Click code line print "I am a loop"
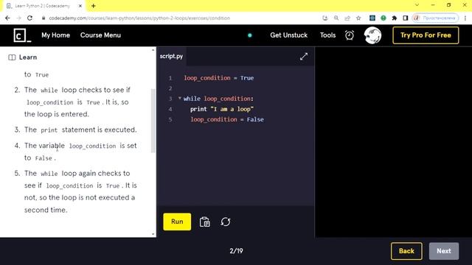This screenshot has height=265, width=472. coord(222,109)
